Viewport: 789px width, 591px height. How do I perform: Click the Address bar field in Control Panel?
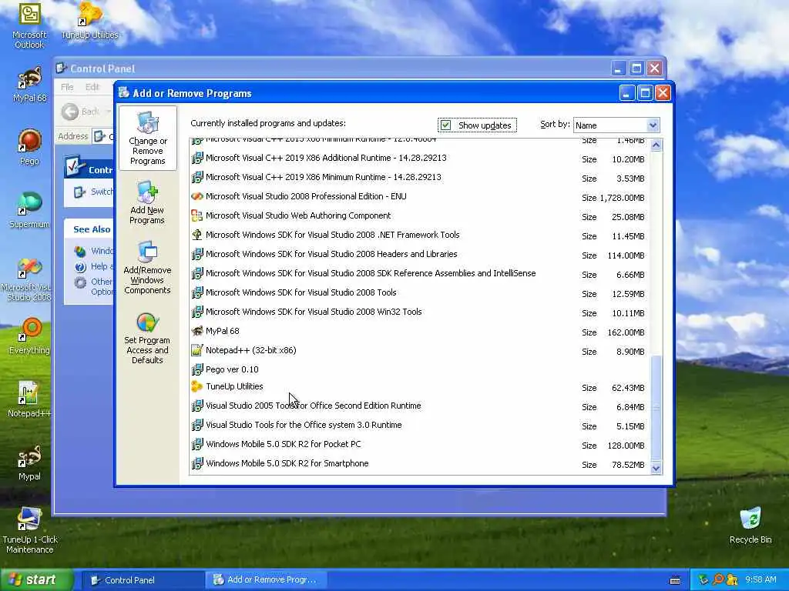[103, 136]
